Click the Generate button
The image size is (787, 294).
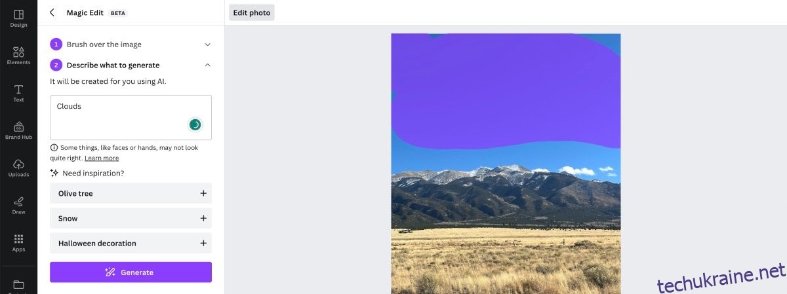pyautogui.click(x=131, y=272)
